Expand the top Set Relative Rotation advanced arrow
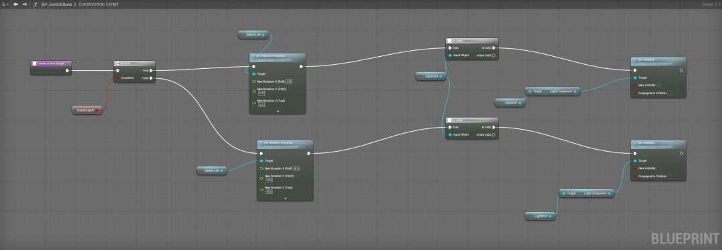 coord(277,111)
